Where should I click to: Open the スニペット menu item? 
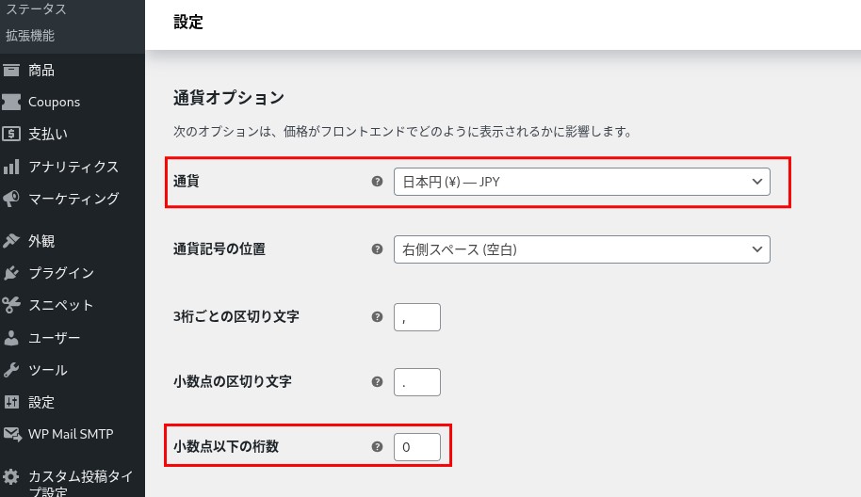(x=60, y=305)
